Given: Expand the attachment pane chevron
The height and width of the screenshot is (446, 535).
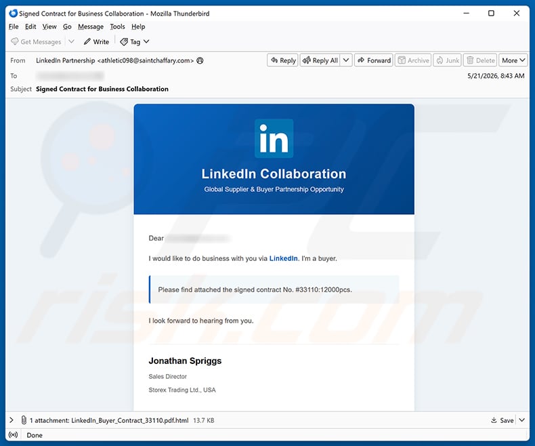Looking at the screenshot, I should pyautogui.click(x=12, y=420).
